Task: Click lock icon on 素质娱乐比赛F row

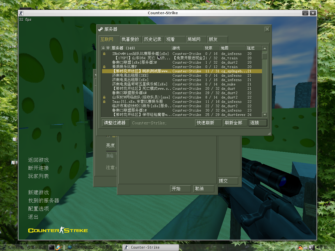Action: [104, 67]
